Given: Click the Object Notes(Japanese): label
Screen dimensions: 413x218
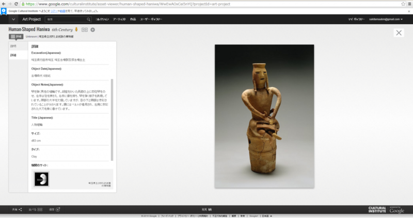Looking at the screenshot, I should click(x=47, y=85).
